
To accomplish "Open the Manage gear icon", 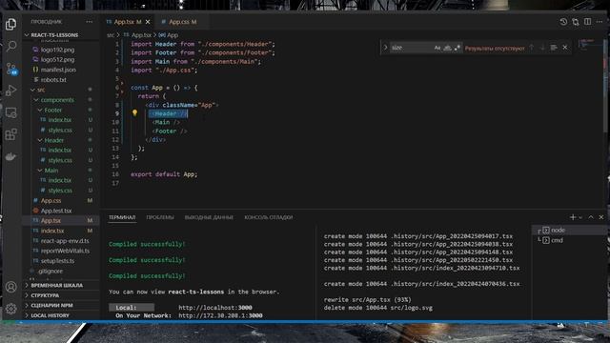I will (x=10, y=309).
